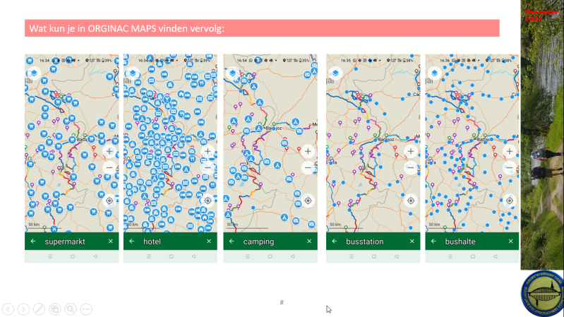The width and height of the screenshot is (564, 317).
Task: Clear the hotel search with X
Action: pos(209,241)
